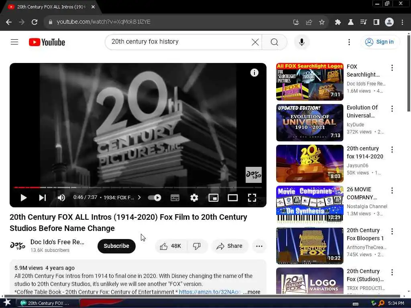Click the taskbar clock 5:34 PM

[396, 303]
